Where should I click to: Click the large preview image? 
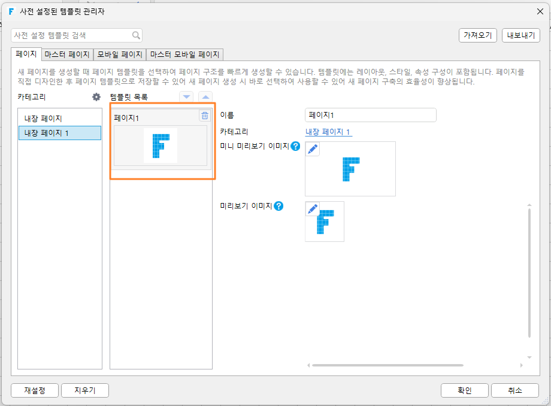[325, 221]
